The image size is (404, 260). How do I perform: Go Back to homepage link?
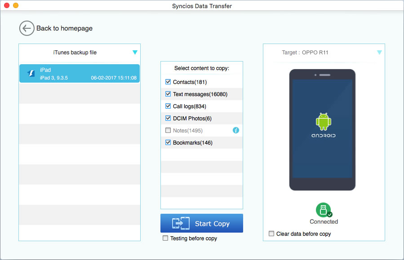pos(64,28)
